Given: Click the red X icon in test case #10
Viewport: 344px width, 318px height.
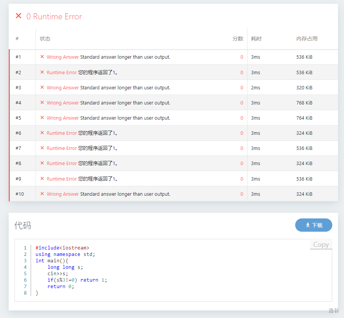Looking at the screenshot, I should [x=42, y=194].
